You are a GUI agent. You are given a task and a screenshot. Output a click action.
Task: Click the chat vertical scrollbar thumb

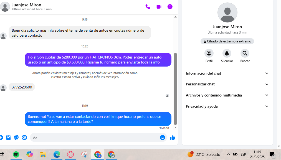tap(175, 89)
